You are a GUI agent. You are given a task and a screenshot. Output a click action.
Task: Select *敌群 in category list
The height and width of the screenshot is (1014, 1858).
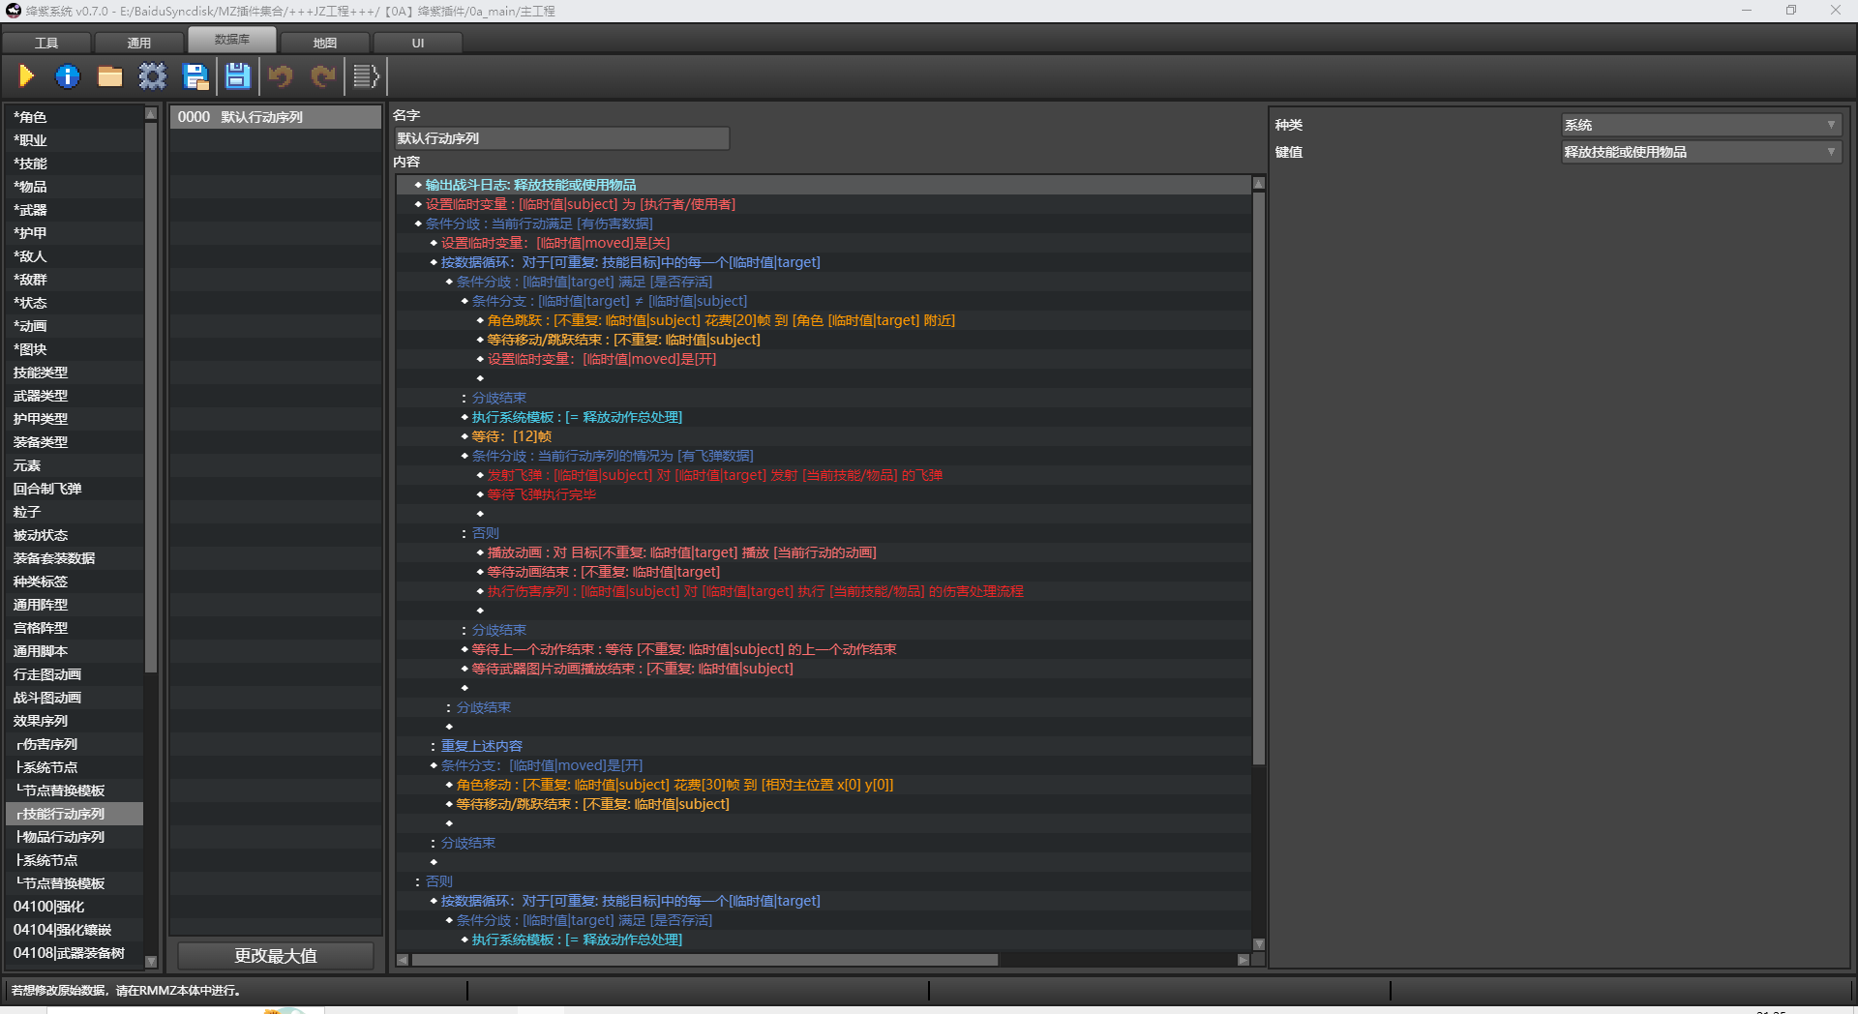[x=75, y=280]
